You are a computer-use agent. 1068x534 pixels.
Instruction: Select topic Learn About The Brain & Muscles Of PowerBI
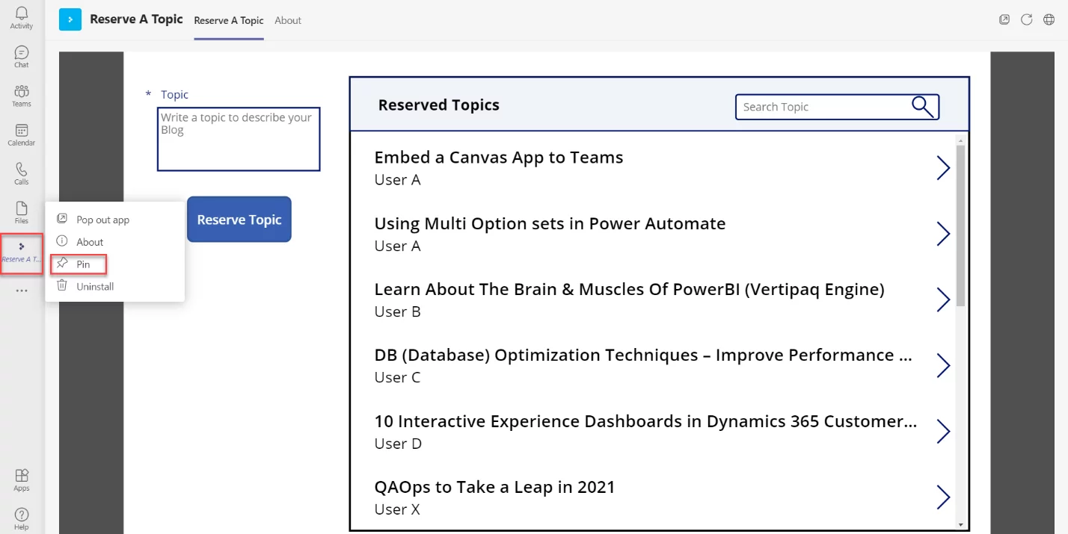[629, 290]
